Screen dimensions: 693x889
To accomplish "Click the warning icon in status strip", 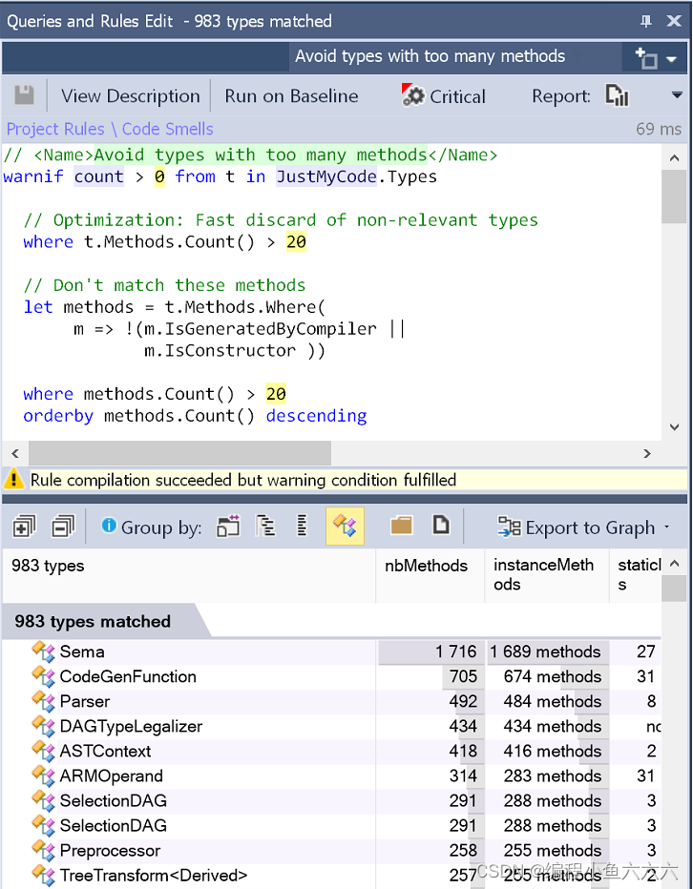I will point(13,480).
